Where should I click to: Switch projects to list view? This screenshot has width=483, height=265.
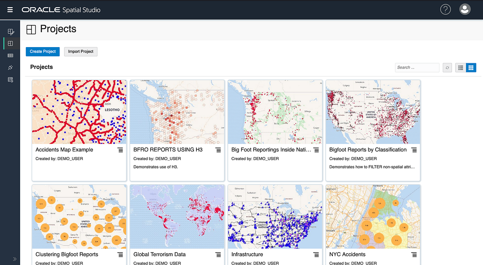[460, 67]
